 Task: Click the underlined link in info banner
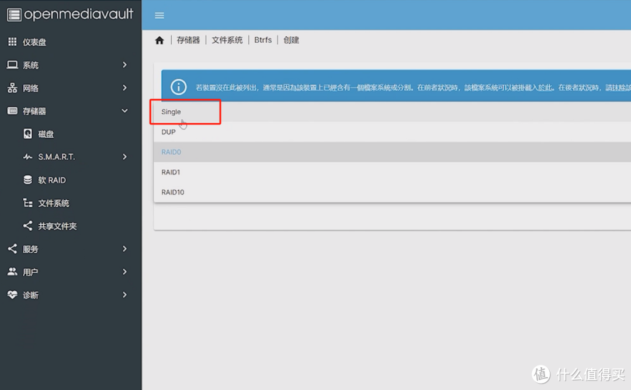tap(545, 88)
